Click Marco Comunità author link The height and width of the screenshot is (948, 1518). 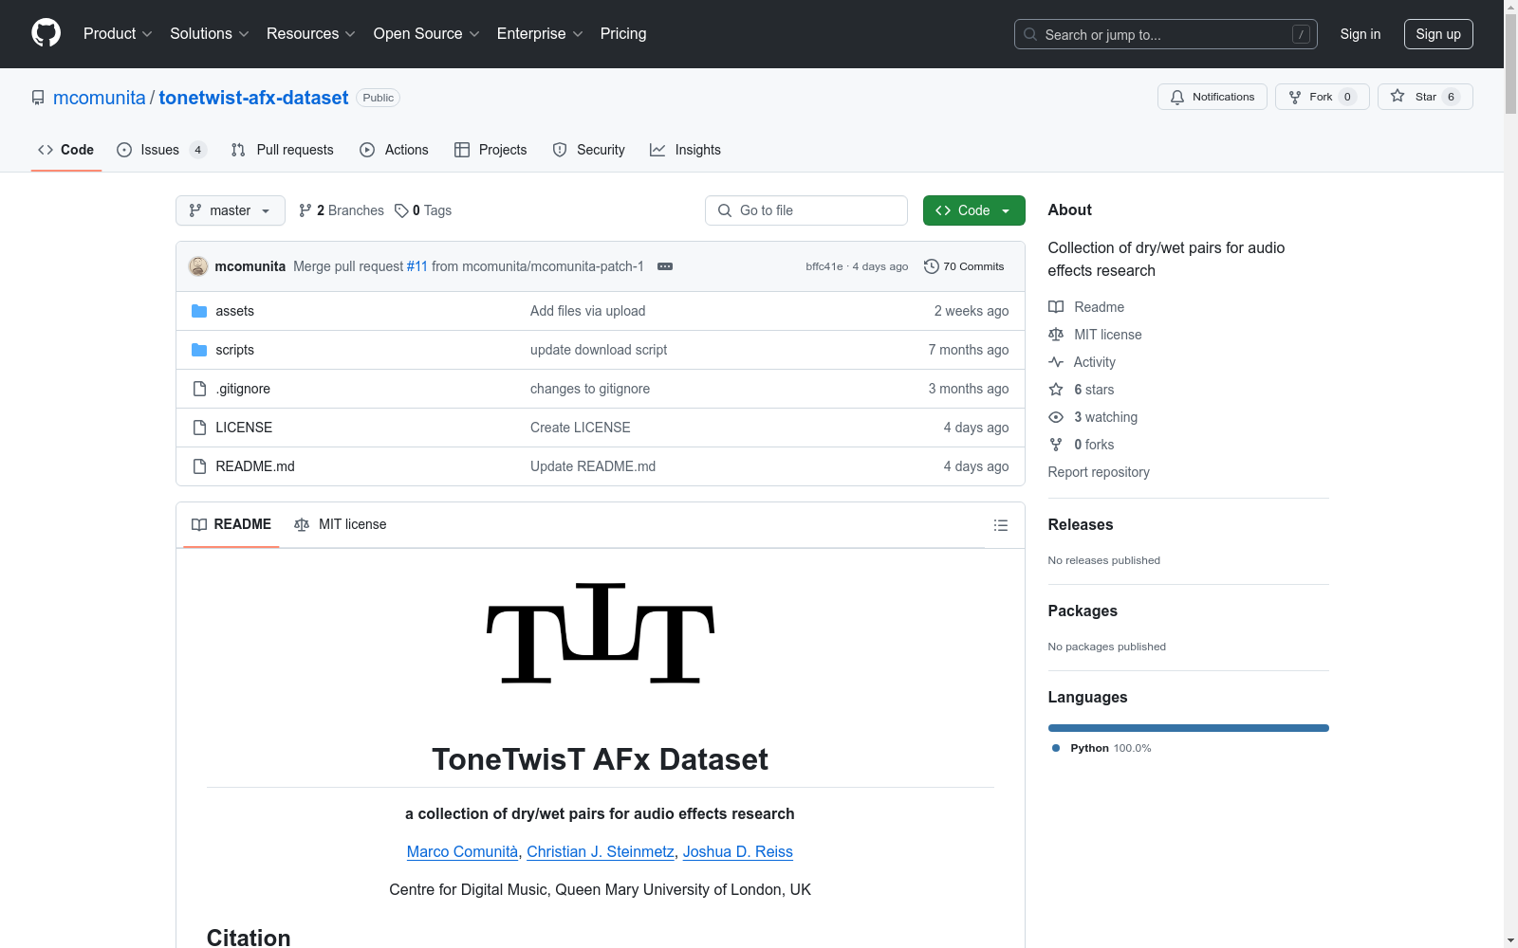pyautogui.click(x=463, y=851)
